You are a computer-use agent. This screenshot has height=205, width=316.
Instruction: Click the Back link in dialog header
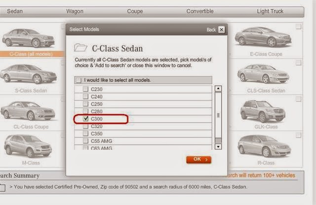[x=211, y=30]
